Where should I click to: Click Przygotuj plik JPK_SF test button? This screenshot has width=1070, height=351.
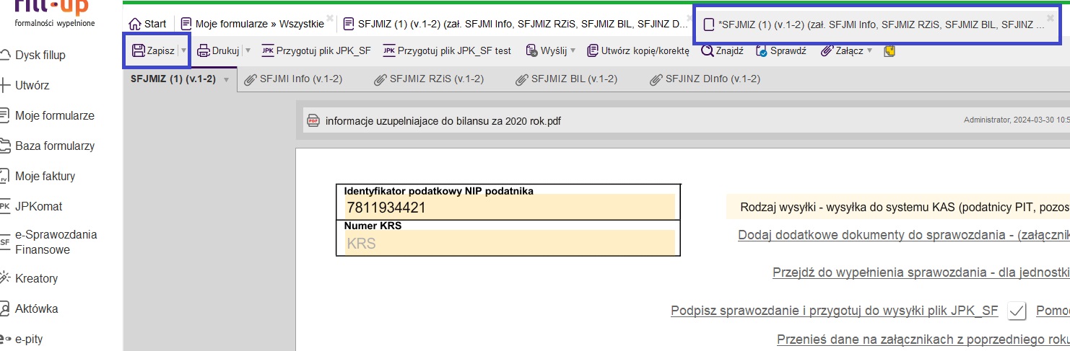coord(447,50)
